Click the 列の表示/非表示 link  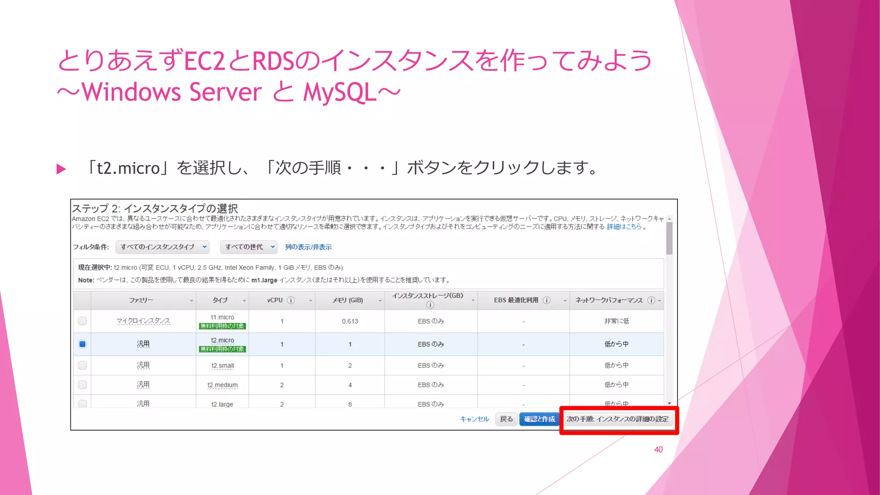point(308,247)
